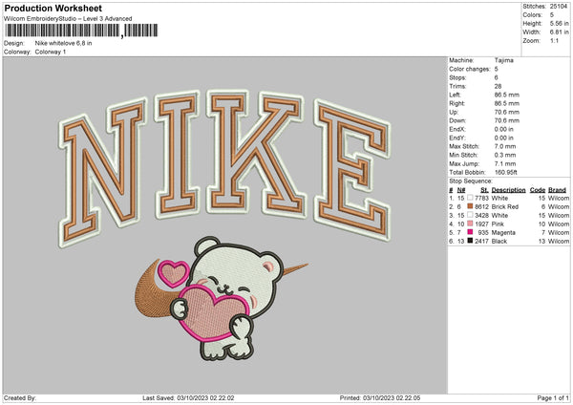The image size is (573, 405).
Task: Click the Code column header
Action: pos(538,190)
